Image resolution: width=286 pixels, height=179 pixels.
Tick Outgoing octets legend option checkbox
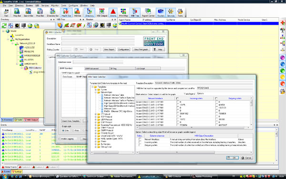(140, 145)
